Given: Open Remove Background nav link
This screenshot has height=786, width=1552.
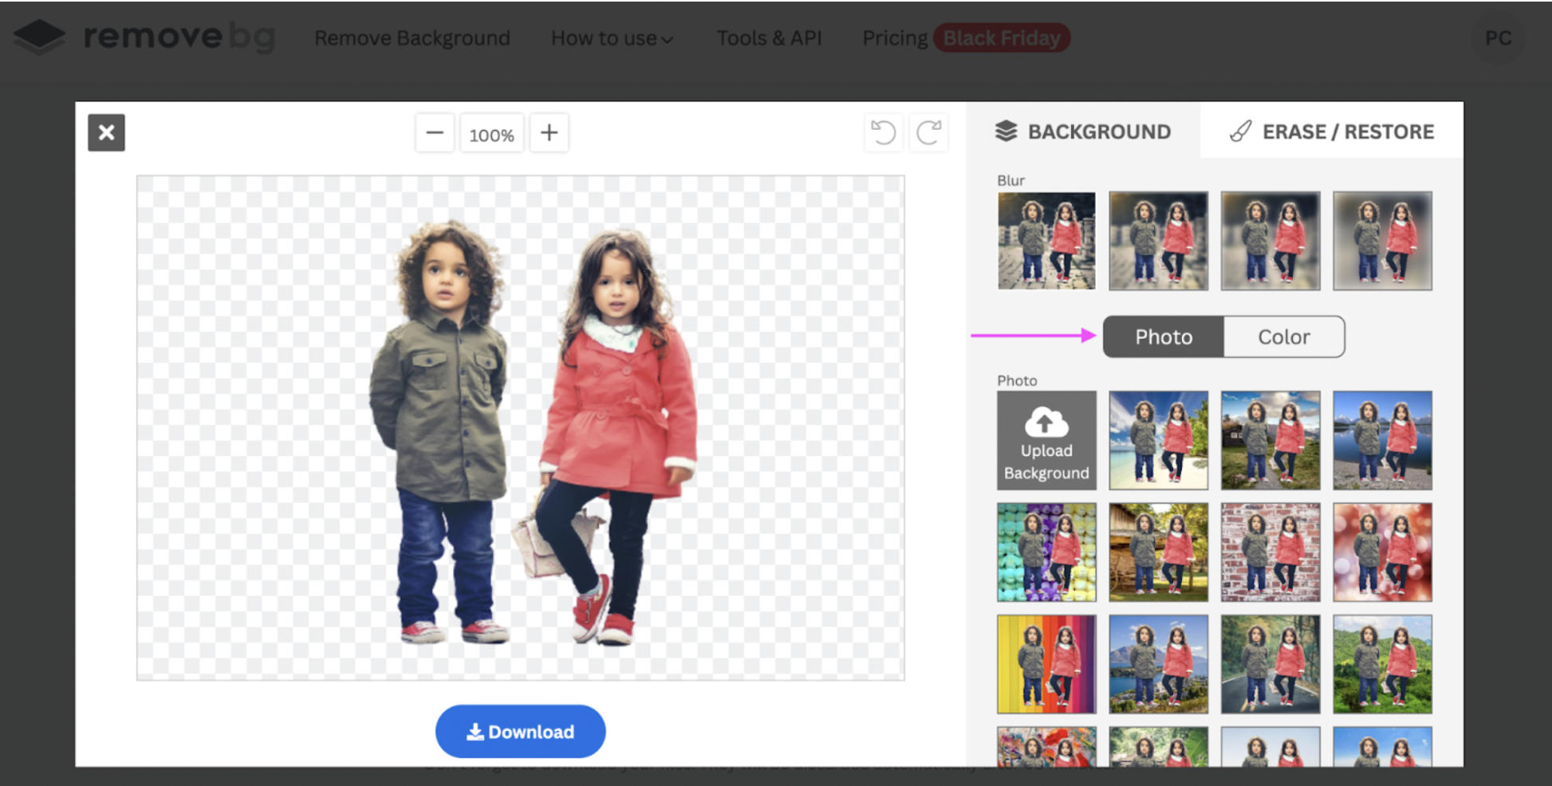Looking at the screenshot, I should [x=412, y=38].
